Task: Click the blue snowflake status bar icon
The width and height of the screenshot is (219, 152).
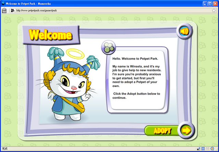Action: 203,149
